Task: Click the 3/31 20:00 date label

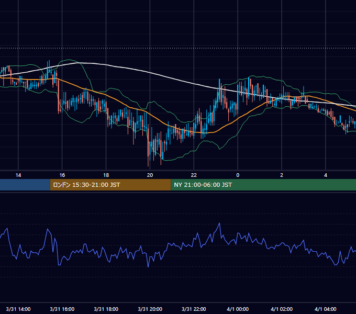Action: point(150,309)
